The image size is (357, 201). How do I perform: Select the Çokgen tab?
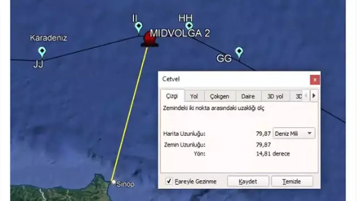coord(219,96)
